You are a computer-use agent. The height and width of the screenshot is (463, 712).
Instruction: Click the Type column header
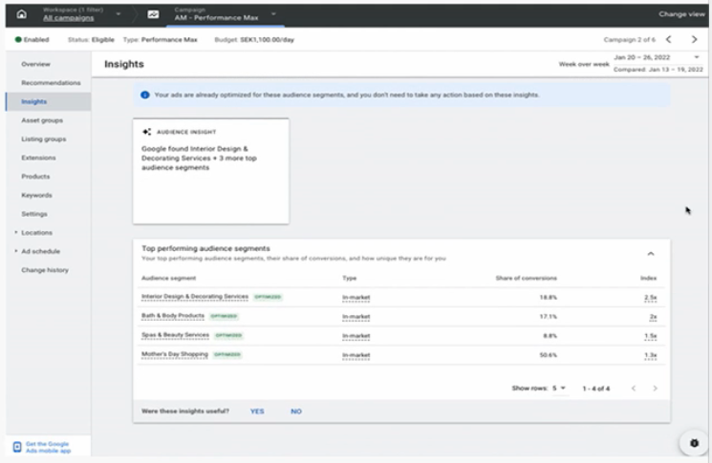coord(349,278)
